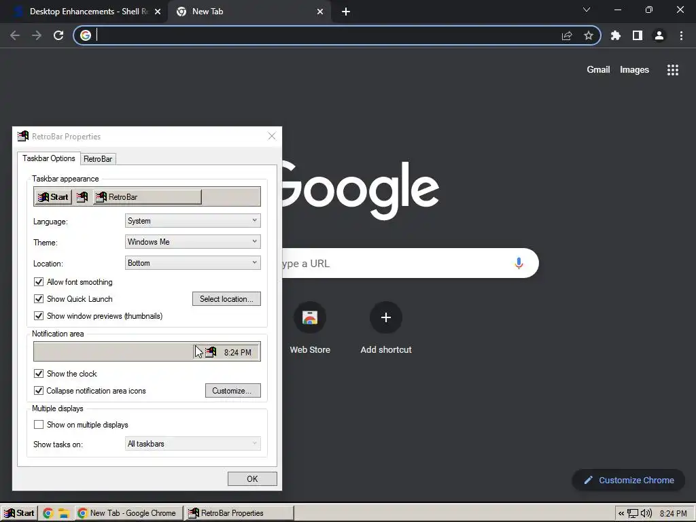
Task: Go back in Chrome
Action: 15,35
